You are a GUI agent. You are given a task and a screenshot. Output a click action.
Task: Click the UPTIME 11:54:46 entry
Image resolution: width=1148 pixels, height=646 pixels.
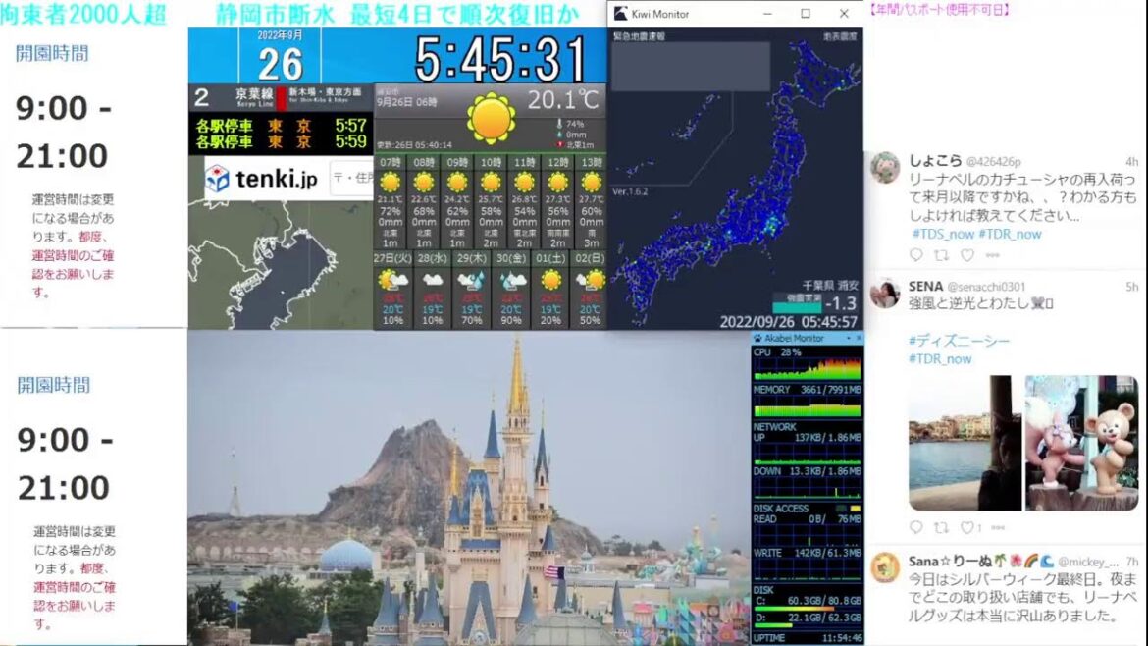coord(808,638)
